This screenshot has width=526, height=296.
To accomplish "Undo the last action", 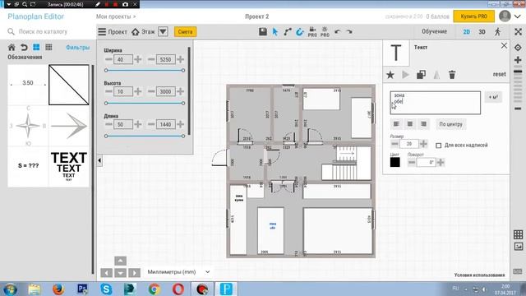I will (338, 31).
